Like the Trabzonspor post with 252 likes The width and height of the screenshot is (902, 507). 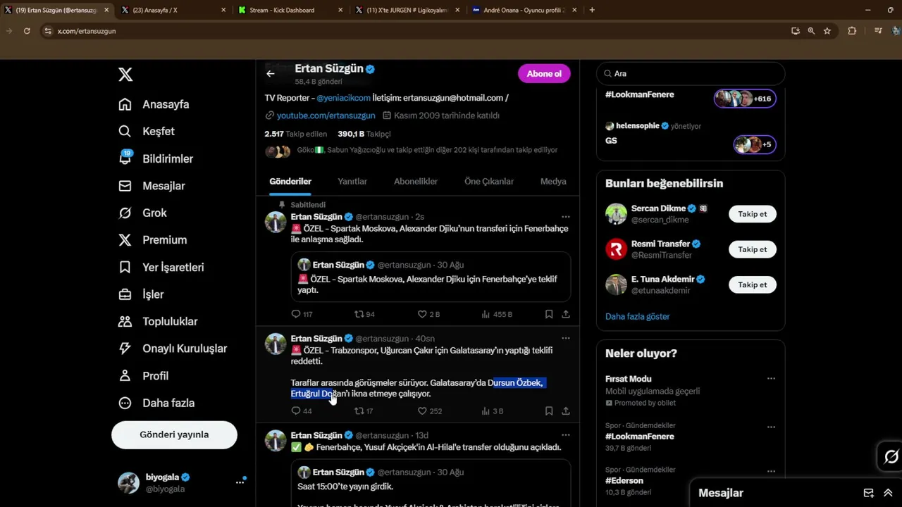[429, 411]
